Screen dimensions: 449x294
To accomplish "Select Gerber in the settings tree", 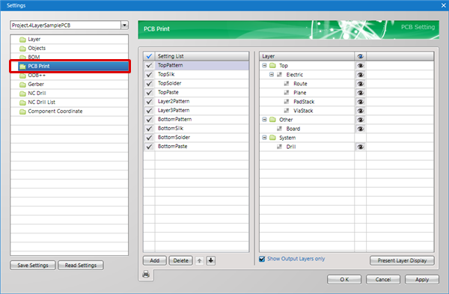I will [x=36, y=85].
